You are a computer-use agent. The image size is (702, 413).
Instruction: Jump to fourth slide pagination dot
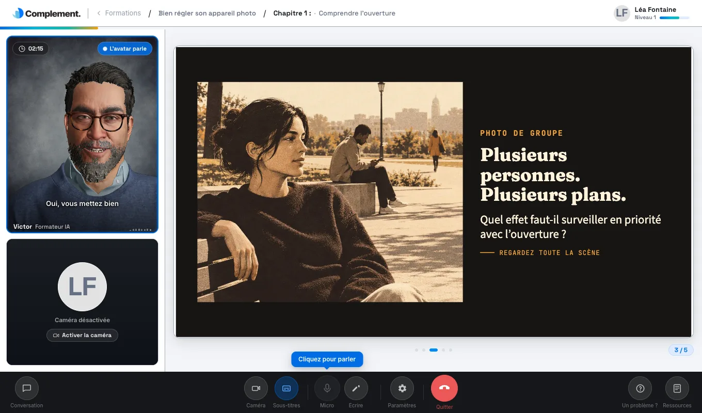[443, 350]
